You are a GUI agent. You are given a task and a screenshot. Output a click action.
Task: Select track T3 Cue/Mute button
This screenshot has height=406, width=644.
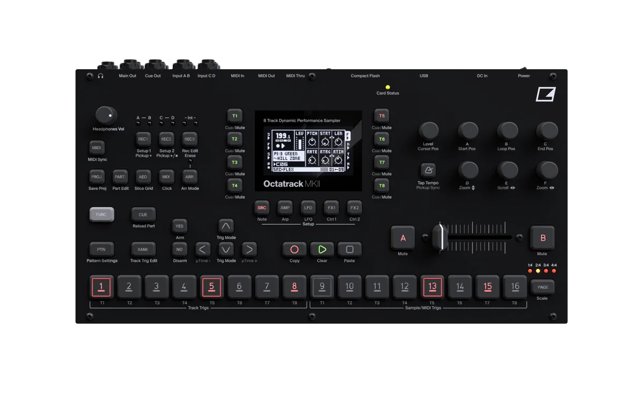pyautogui.click(x=235, y=162)
